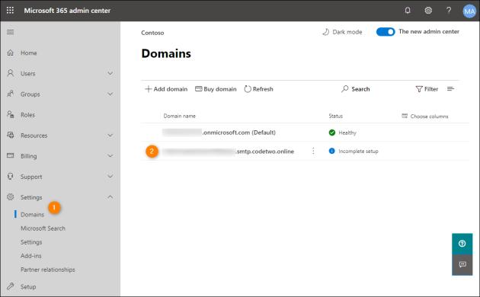Click the Setup wrench icon
The height and width of the screenshot is (297, 480).
coord(11,286)
